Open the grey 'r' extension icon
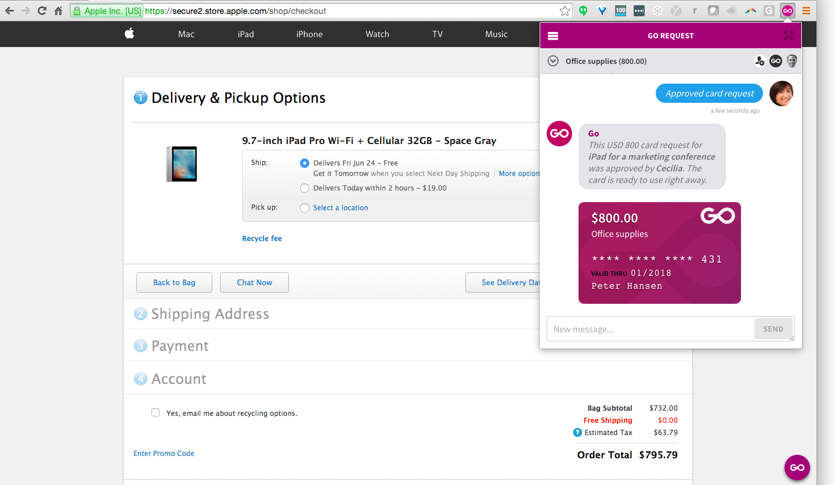 tap(695, 10)
